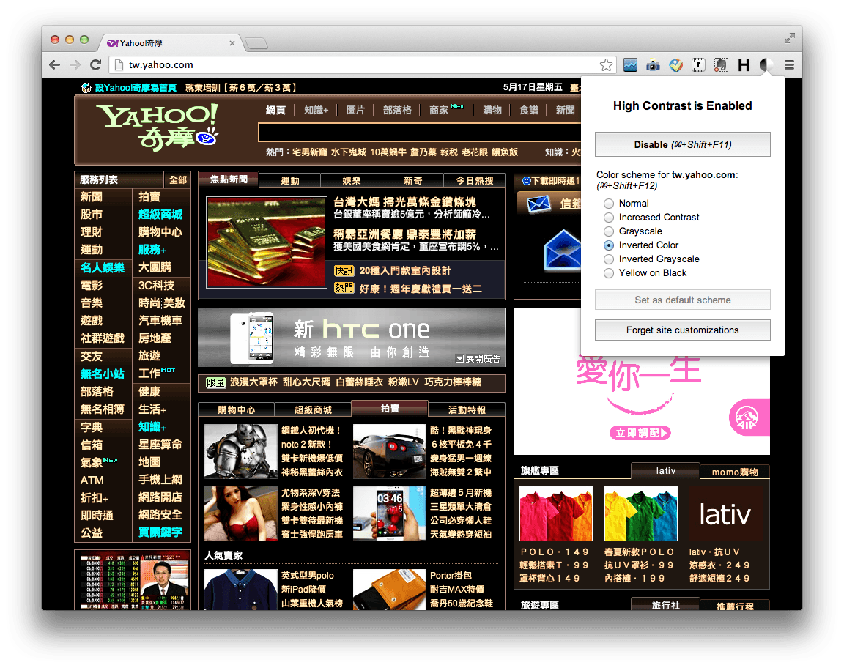Go back with the browser back arrow
Image resolution: width=844 pixels, height=668 pixels.
click(54, 65)
